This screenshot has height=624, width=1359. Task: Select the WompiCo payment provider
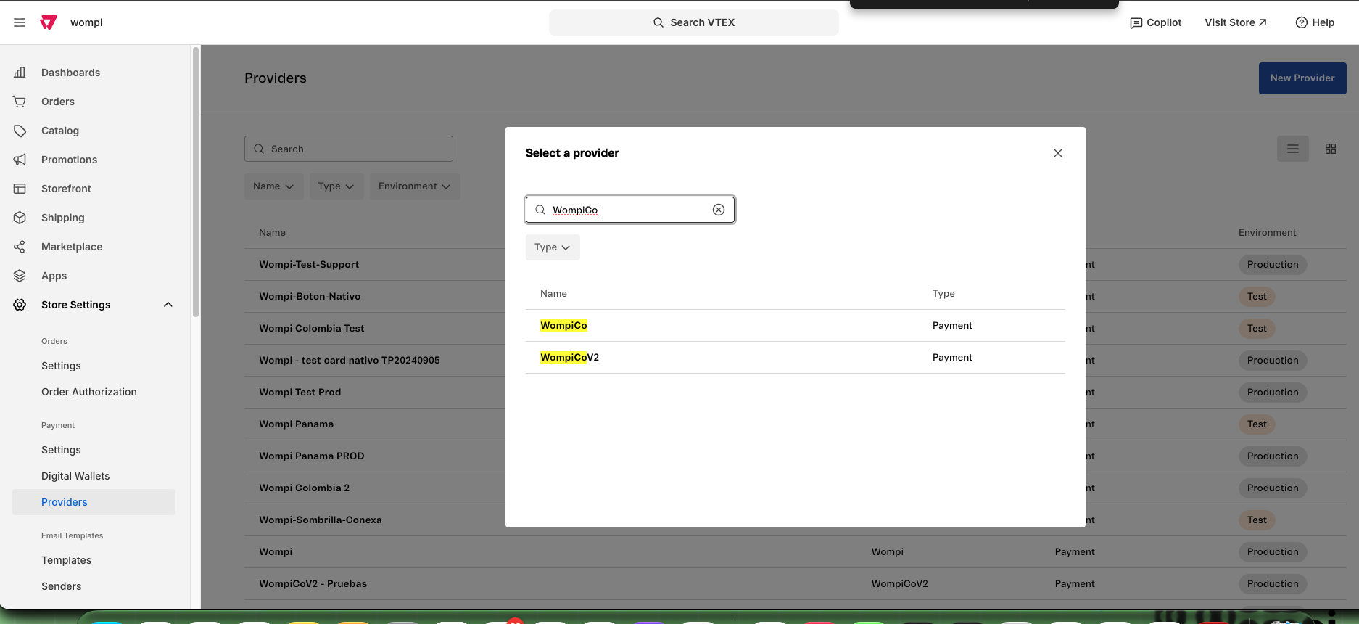tap(796, 326)
